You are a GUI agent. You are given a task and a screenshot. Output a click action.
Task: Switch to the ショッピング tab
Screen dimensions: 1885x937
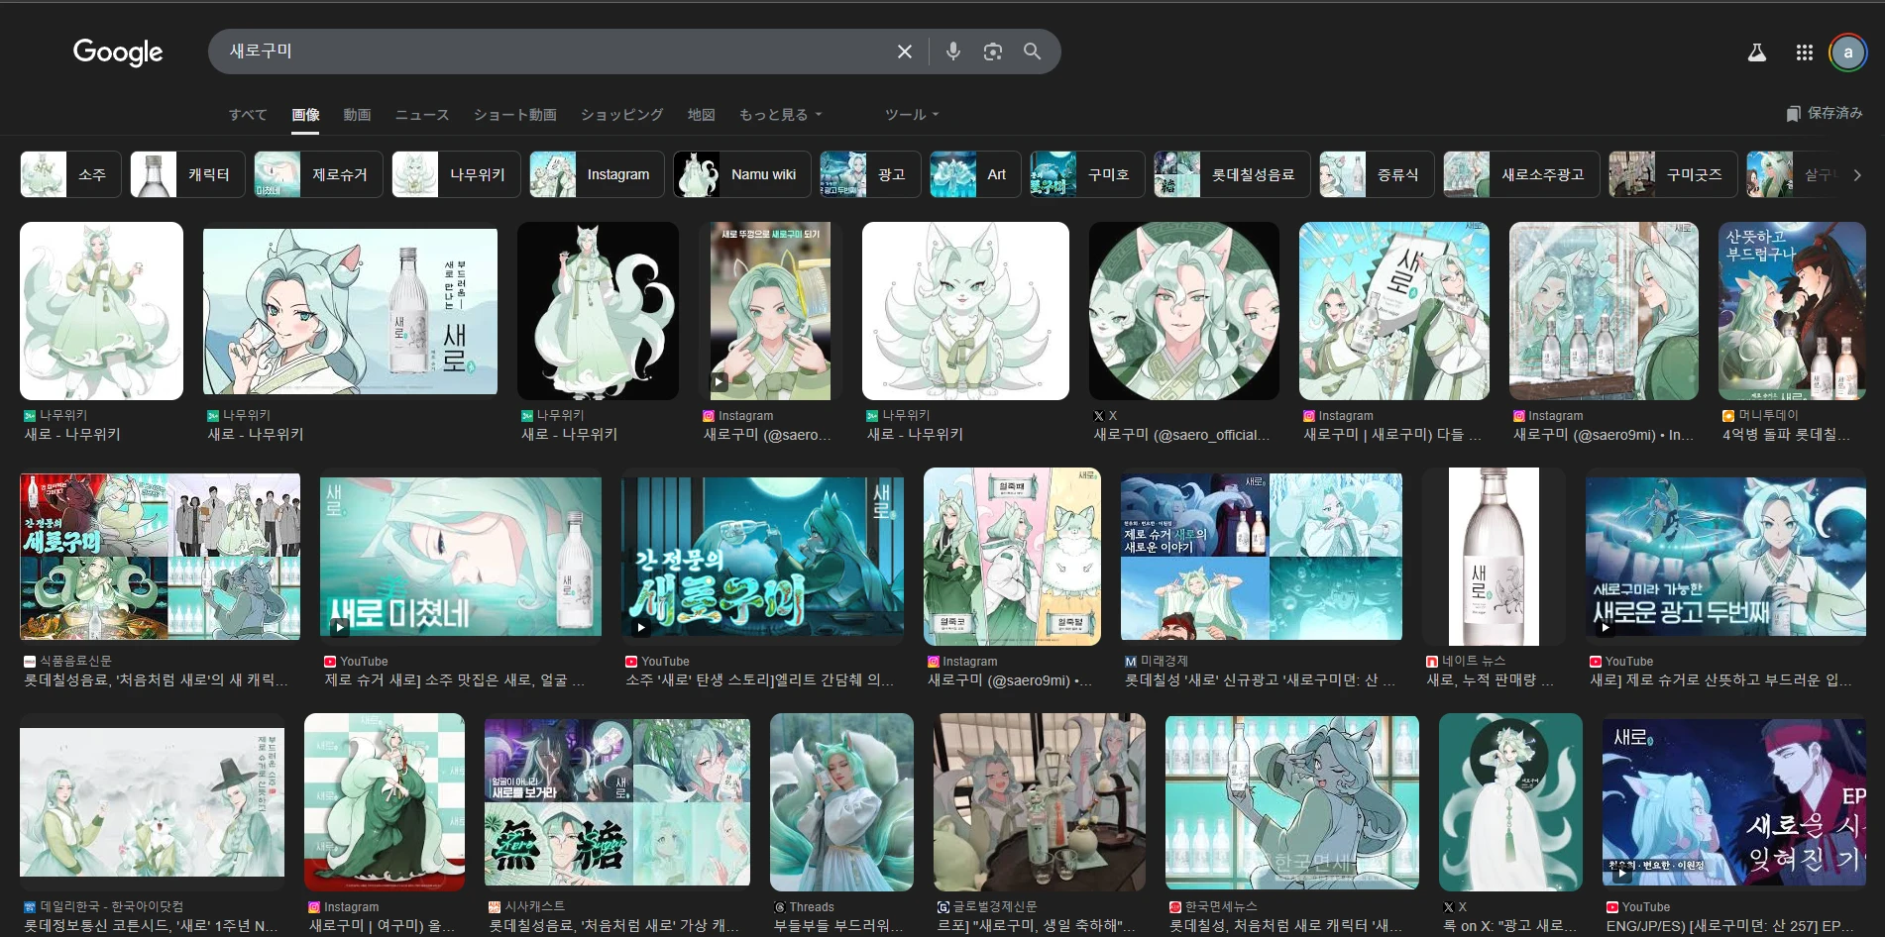pos(621,115)
